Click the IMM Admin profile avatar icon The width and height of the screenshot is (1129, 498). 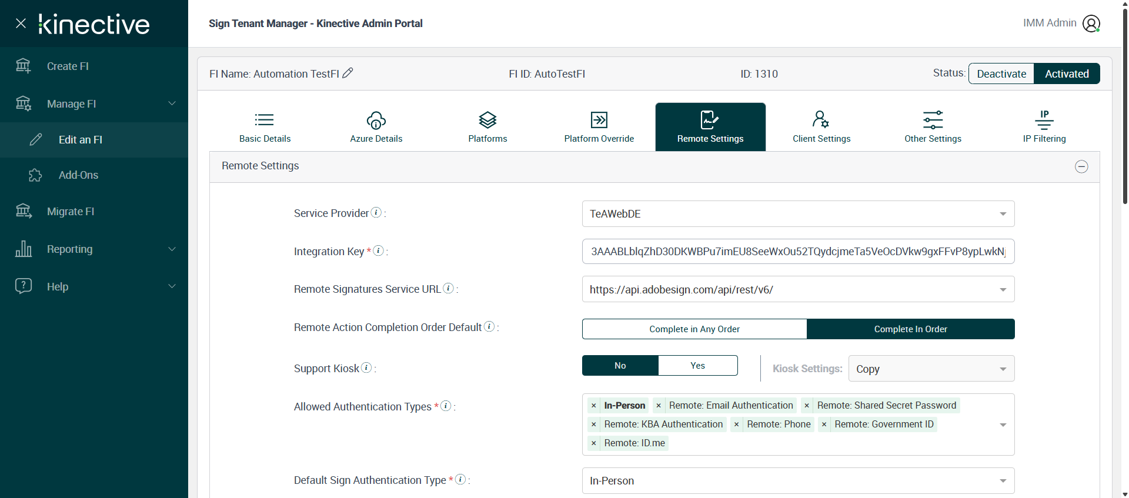[1091, 24]
